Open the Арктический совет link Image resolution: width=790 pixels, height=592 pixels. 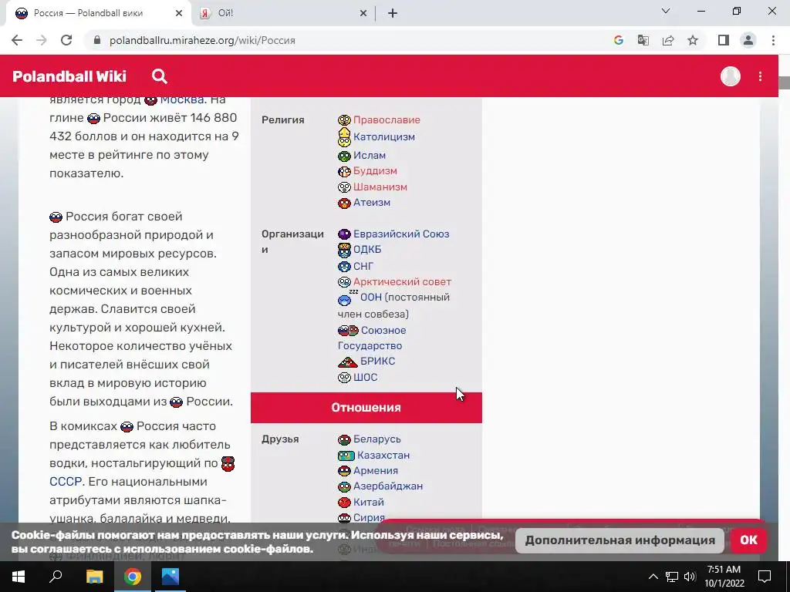[402, 282]
